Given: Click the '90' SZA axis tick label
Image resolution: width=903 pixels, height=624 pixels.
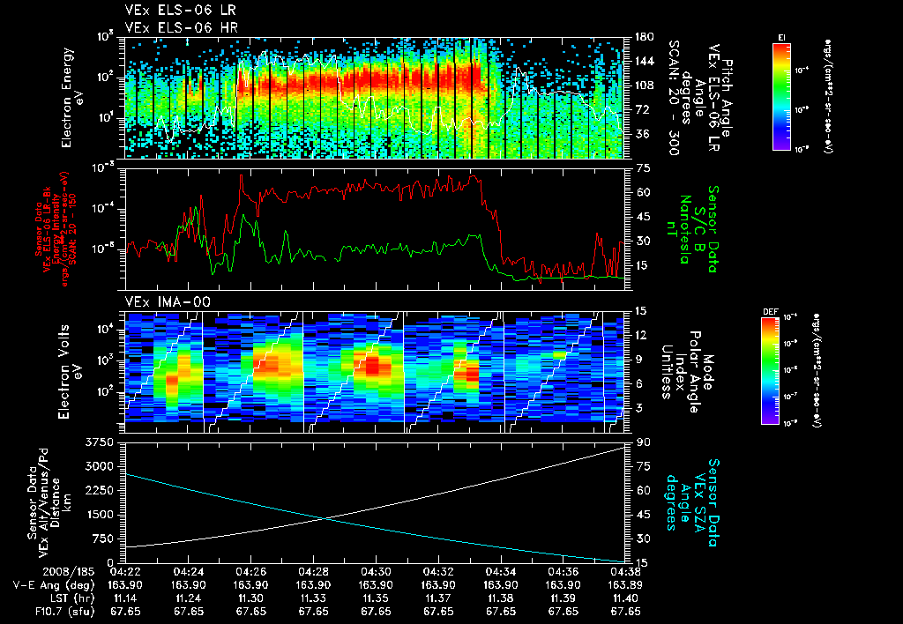Looking at the screenshot, I should (644, 442).
